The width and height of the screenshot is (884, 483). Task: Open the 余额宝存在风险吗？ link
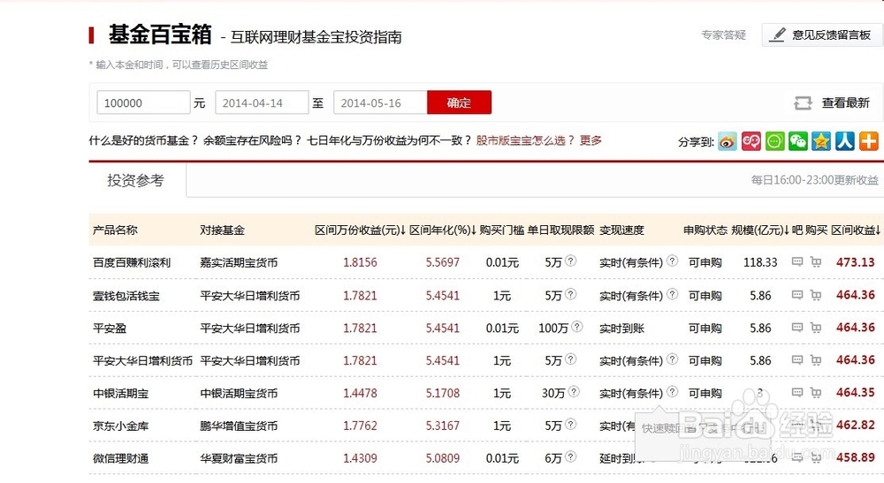click(x=253, y=140)
